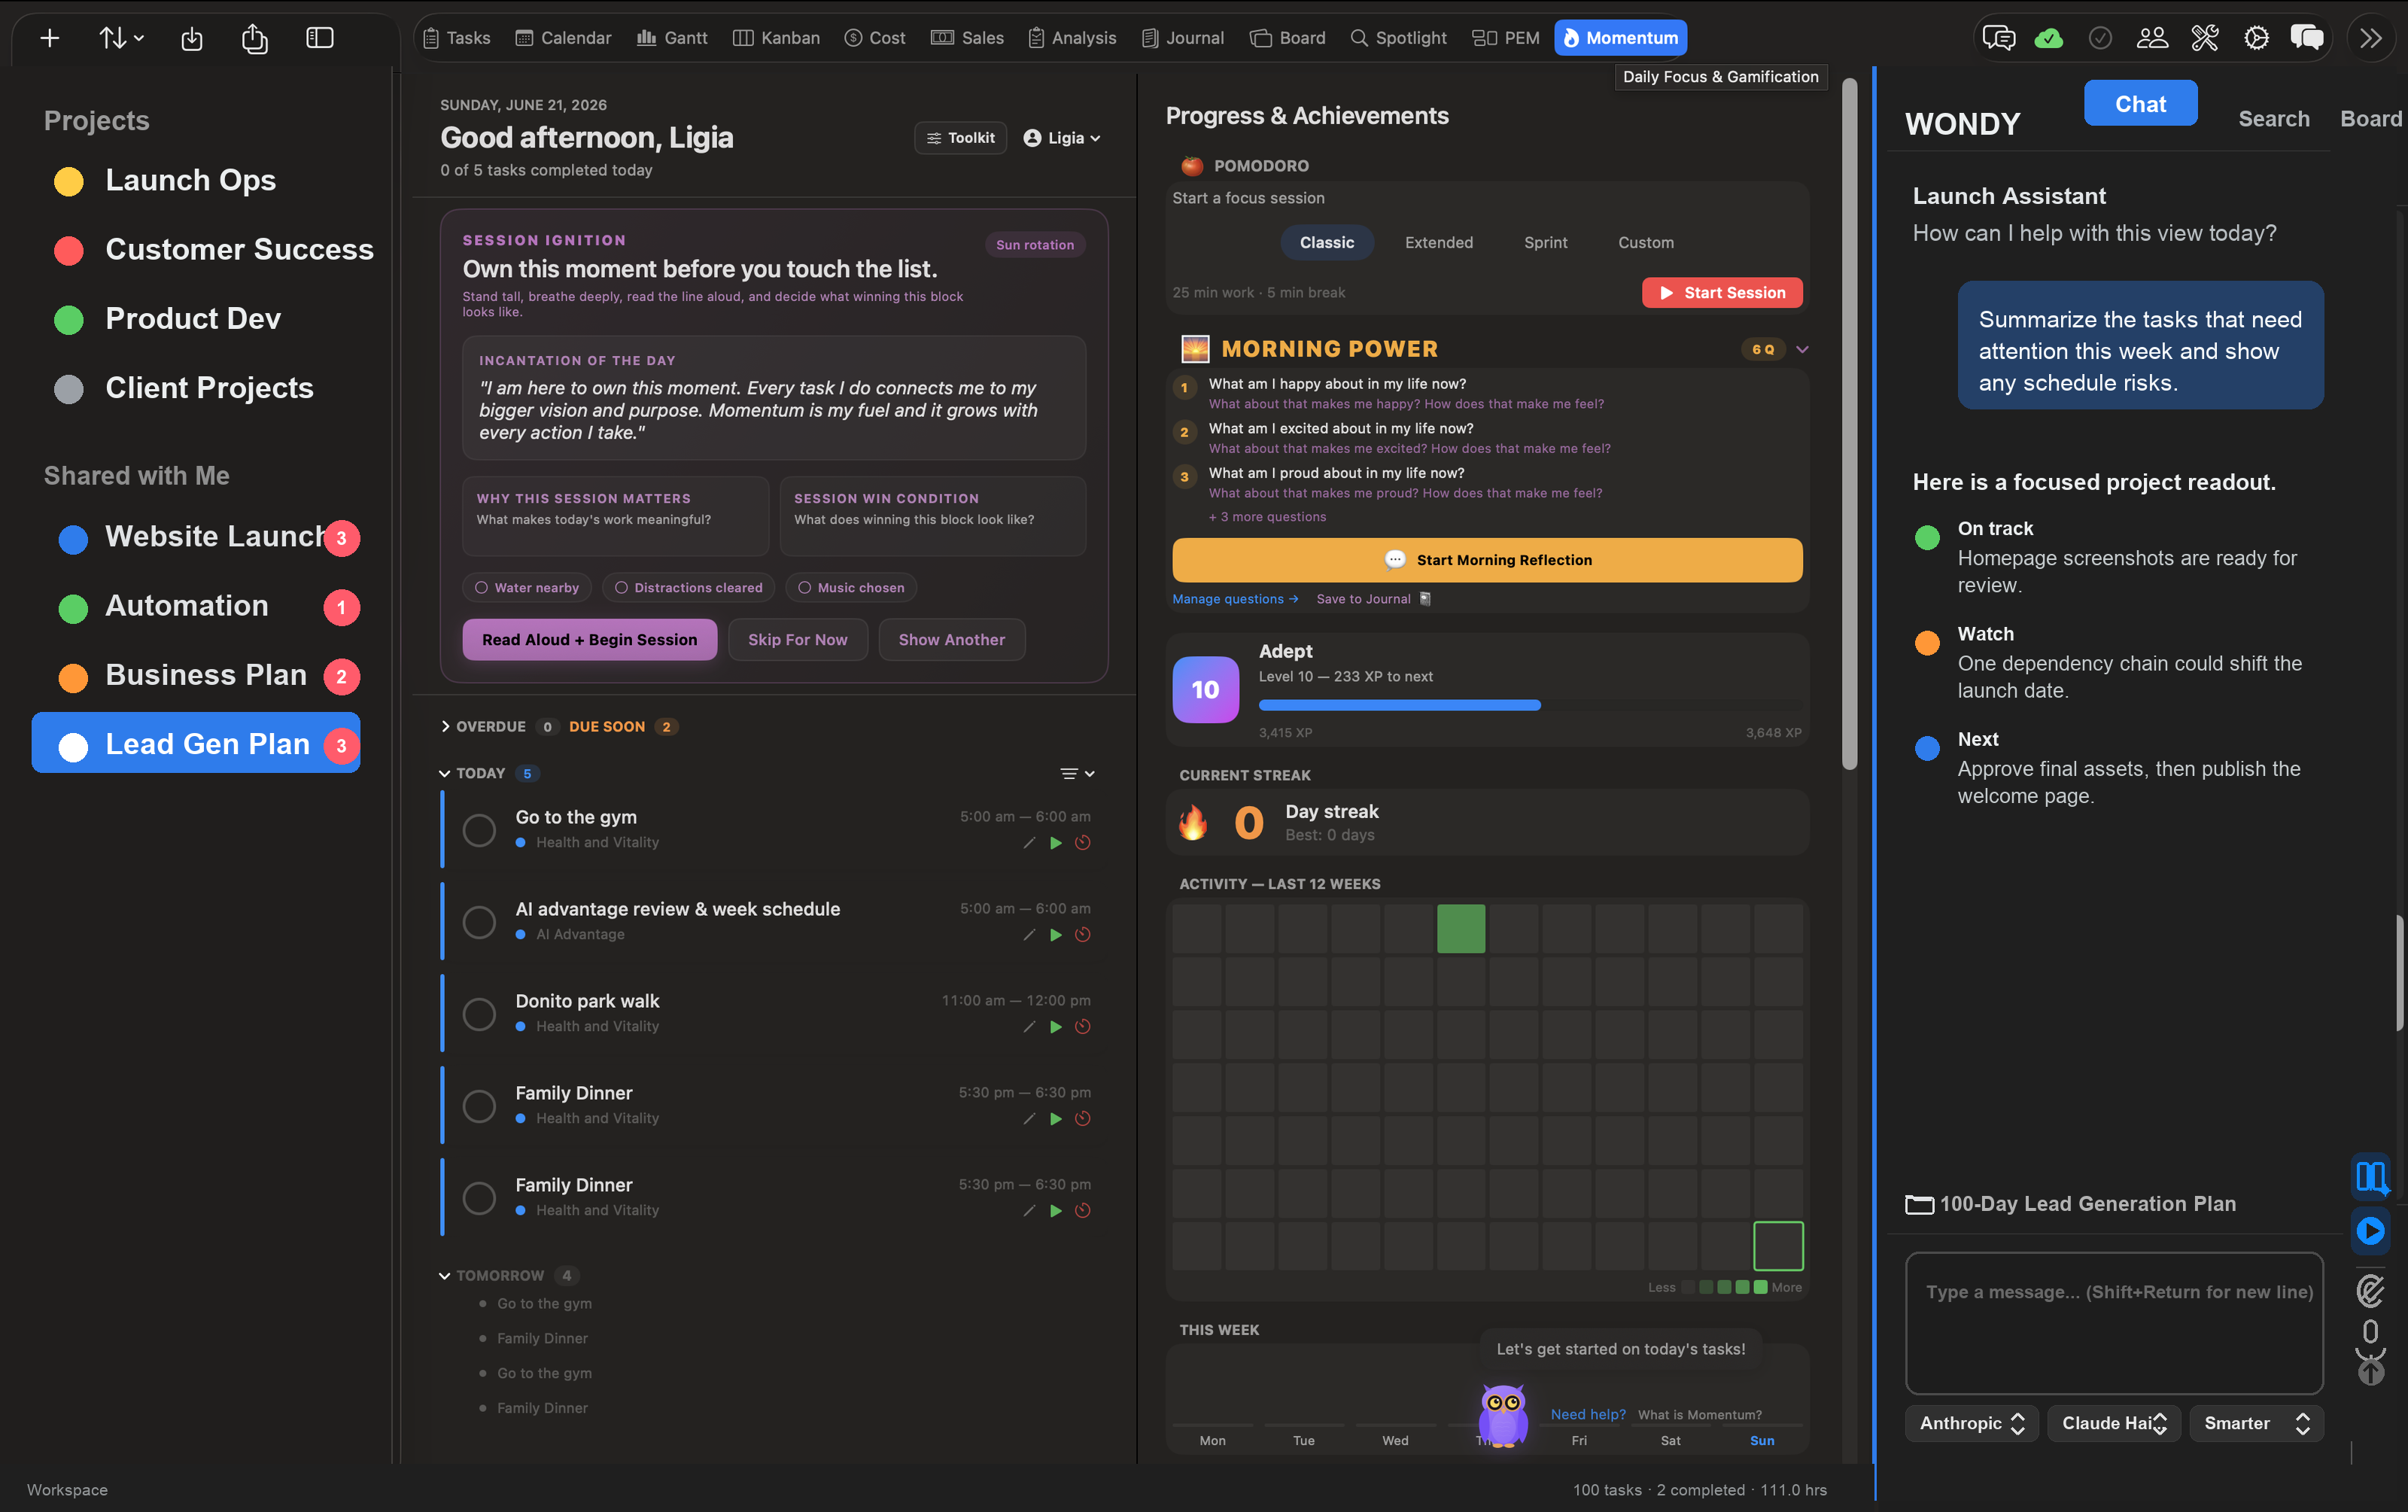Switch to the Kanban tab

click(x=776, y=38)
